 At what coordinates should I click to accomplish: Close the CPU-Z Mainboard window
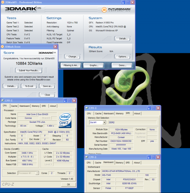[158, 157]
